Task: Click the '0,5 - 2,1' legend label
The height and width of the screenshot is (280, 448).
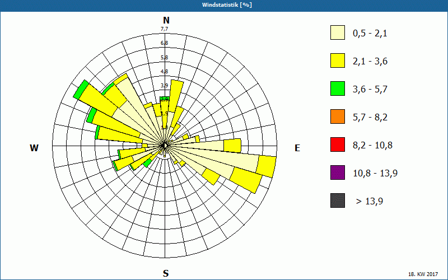Action: coord(370,34)
